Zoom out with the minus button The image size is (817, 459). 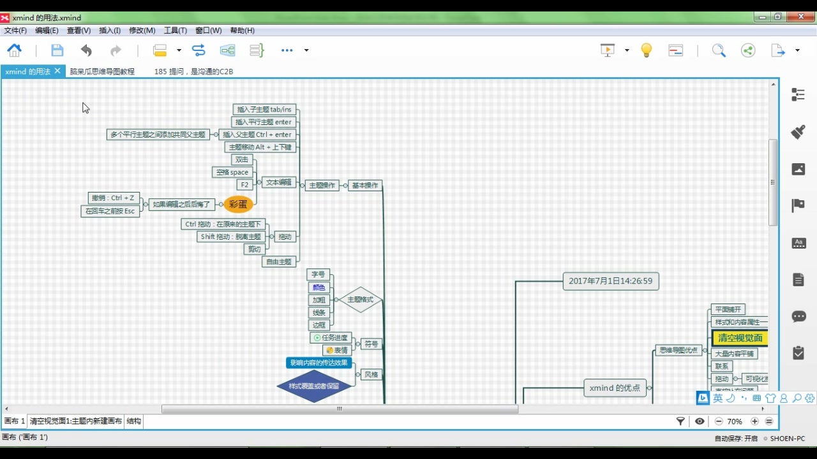719,421
